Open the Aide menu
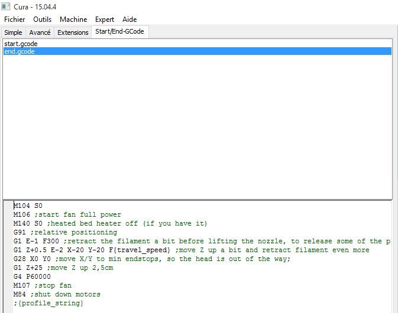 130,19
